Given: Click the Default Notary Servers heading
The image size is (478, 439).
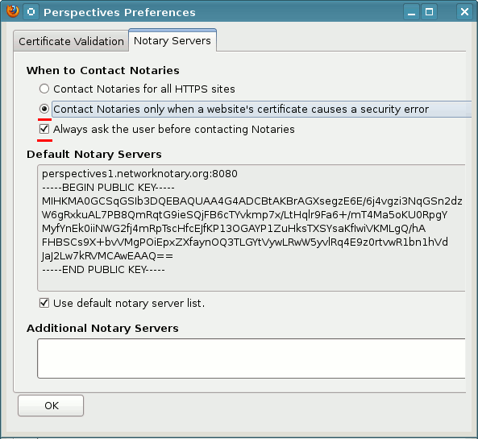Looking at the screenshot, I should point(94,154).
